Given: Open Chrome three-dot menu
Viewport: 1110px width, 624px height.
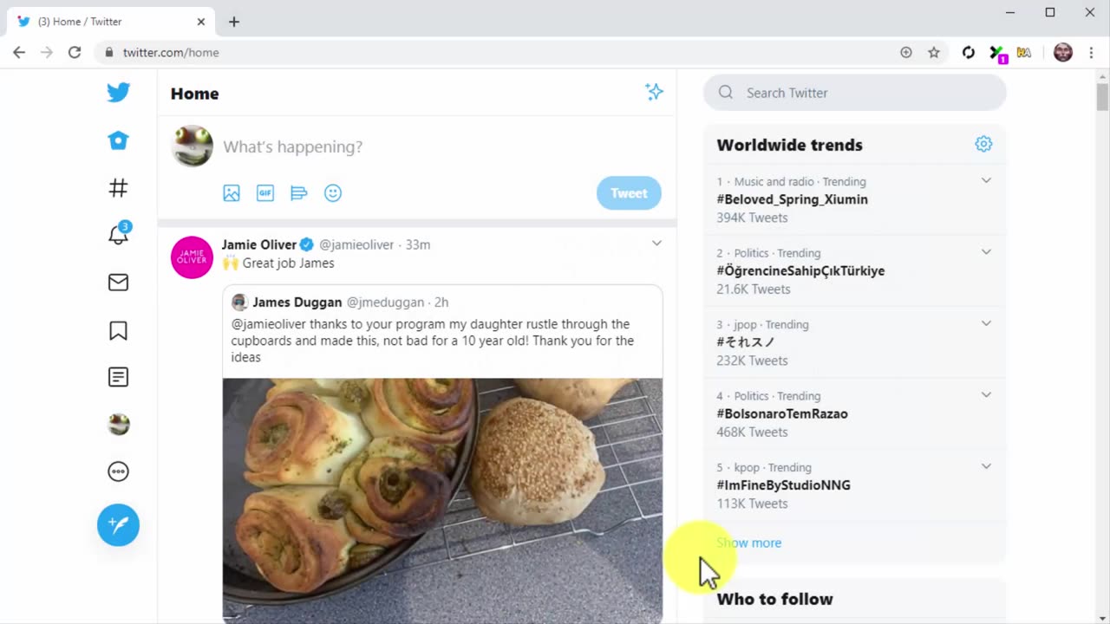Looking at the screenshot, I should pos(1091,52).
